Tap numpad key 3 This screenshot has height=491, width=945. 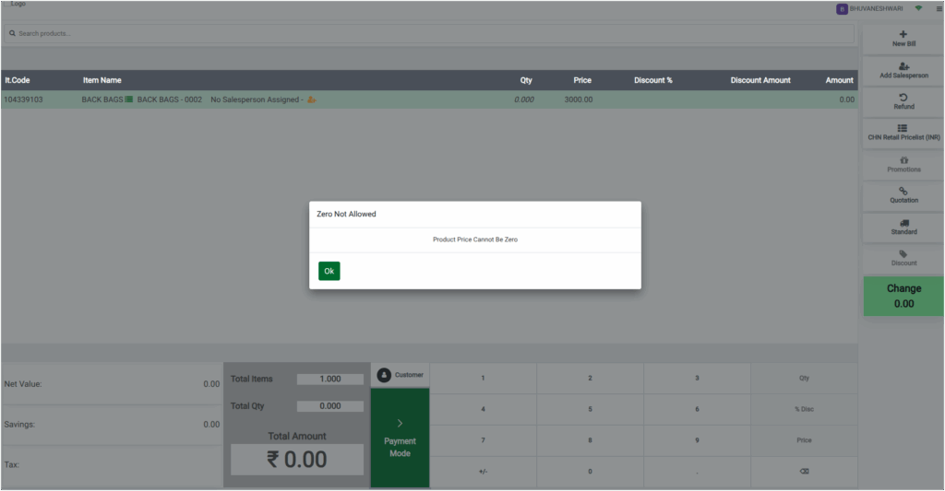(x=697, y=379)
